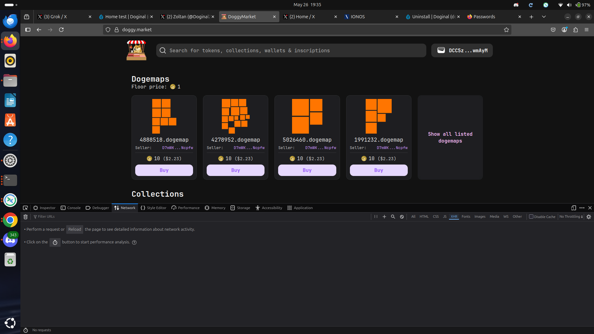Viewport: 594px width, 334px height.
Task: Open Responsive Design Mode icon
Action: (x=573, y=208)
